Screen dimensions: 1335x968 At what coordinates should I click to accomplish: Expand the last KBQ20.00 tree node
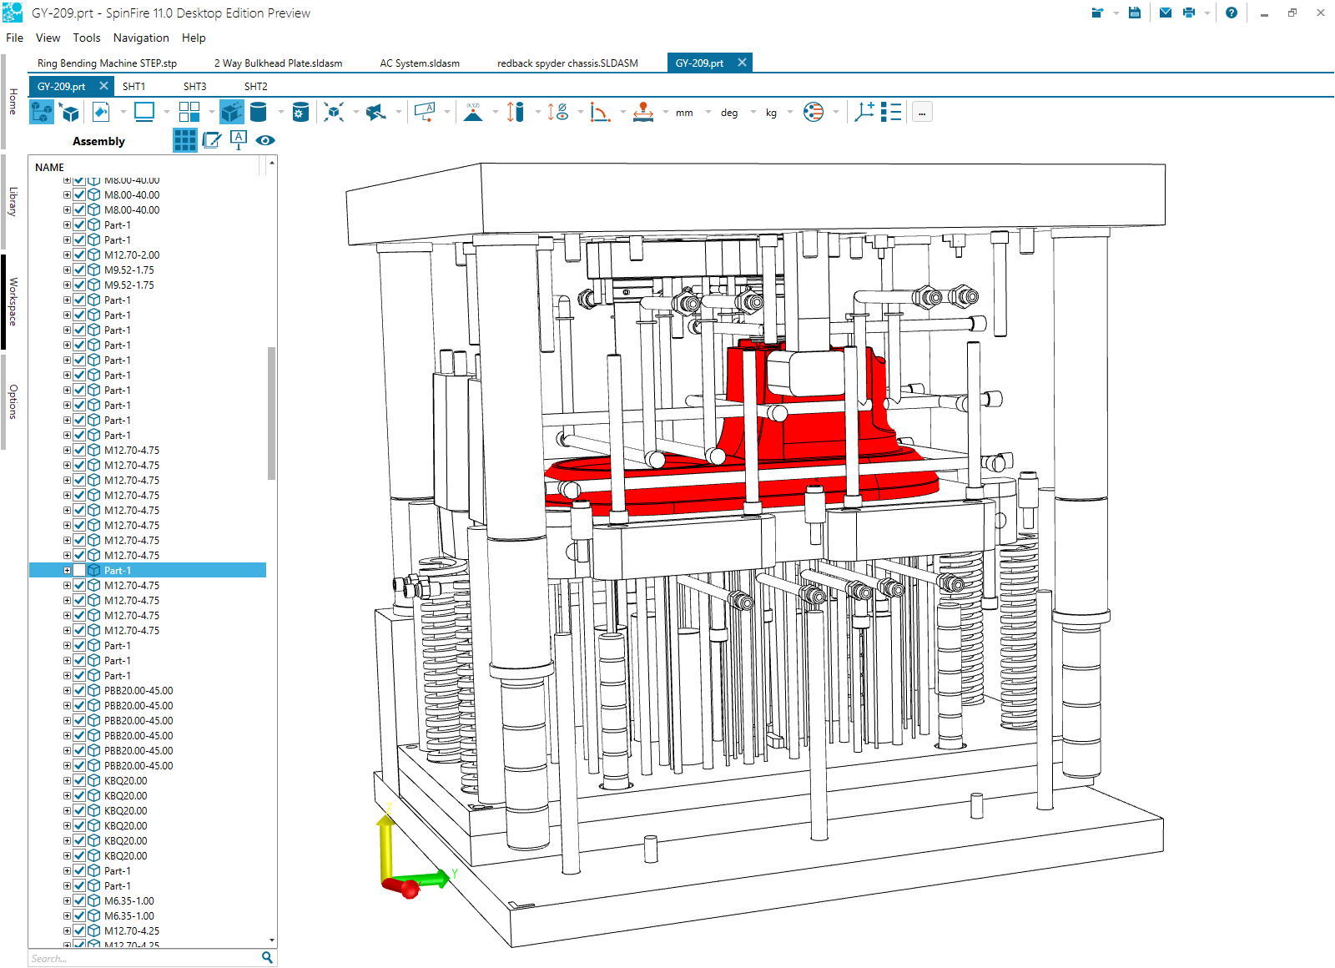pos(67,855)
